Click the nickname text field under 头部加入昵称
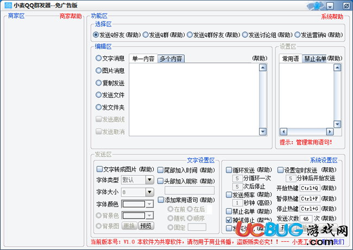Screen dimensions: 353x250 (190, 190)
